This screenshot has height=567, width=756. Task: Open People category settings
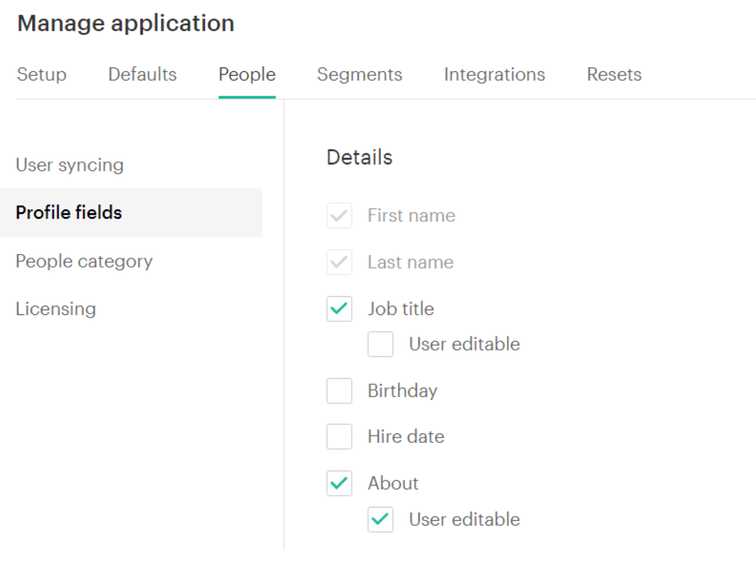point(84,261)
